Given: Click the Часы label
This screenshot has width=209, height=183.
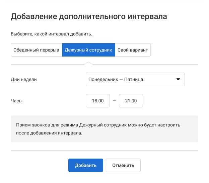Looking at the screenshot, I should pyautogui.click(x=17, y=101).
